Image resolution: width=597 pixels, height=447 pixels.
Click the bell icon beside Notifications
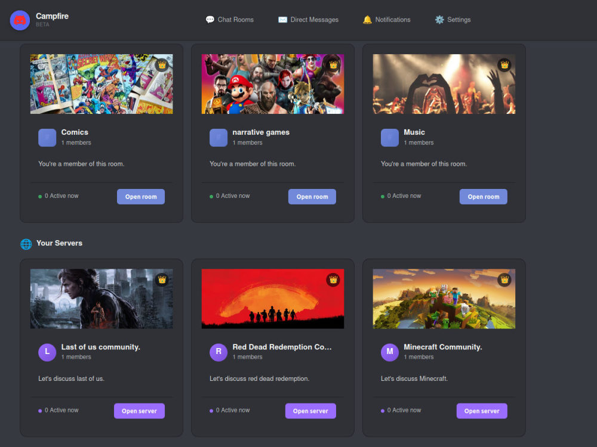tap(367, 20)
